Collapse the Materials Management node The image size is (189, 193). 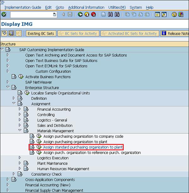(20, 130)
